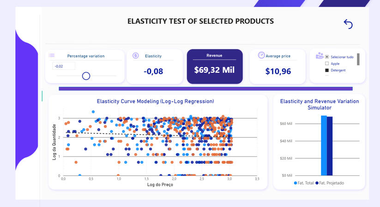Click the dark blue Fat. Projetado bar
This screenshot has width=380, height=207.
click(x=330, y=146)
